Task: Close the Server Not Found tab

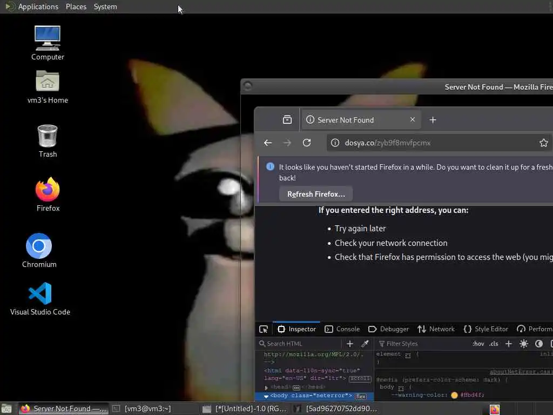Action: (x=412, y=119)
